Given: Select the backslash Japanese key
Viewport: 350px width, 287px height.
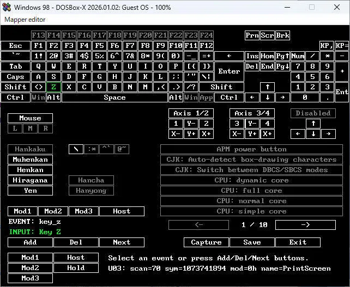Looking at the screenshot, I should (76, 149).
